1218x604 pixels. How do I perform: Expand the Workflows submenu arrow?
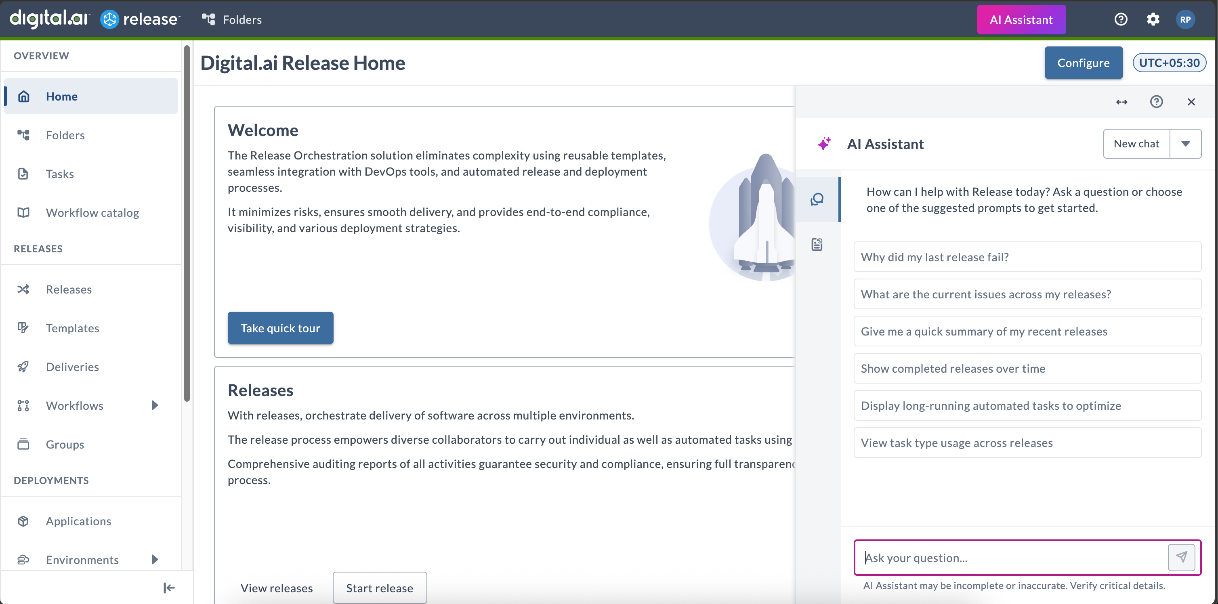155,405
